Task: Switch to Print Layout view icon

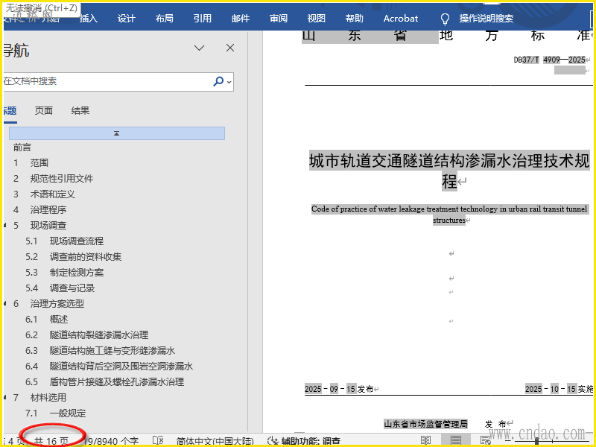Action: click(456, 441)
